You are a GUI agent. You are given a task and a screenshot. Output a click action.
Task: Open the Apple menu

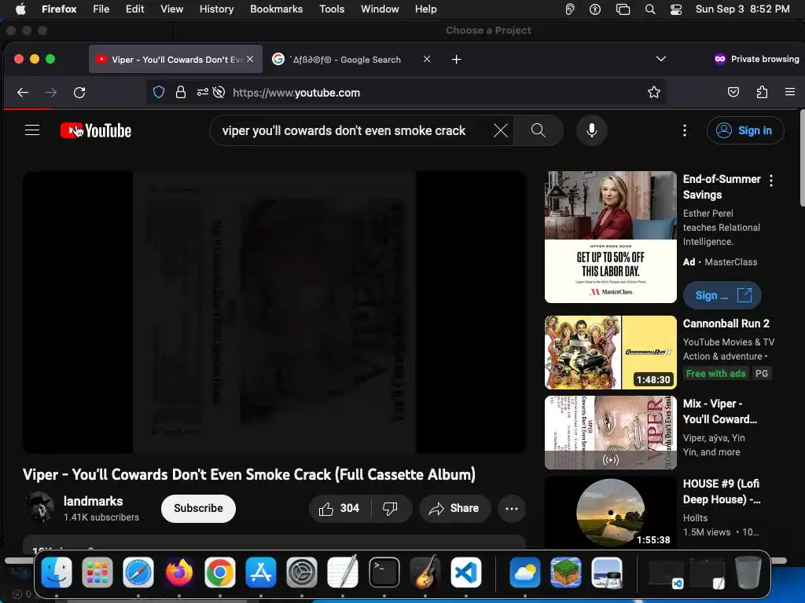[20, 9]
